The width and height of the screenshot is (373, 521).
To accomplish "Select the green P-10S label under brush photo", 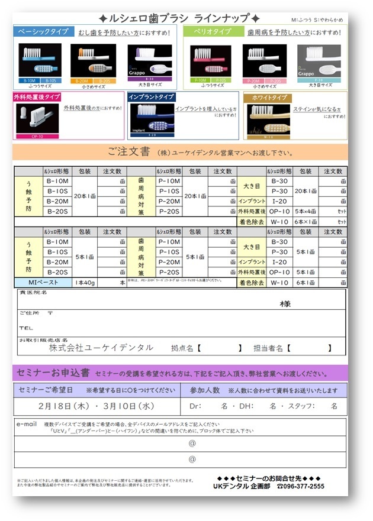I will click(x=221, y=80).
